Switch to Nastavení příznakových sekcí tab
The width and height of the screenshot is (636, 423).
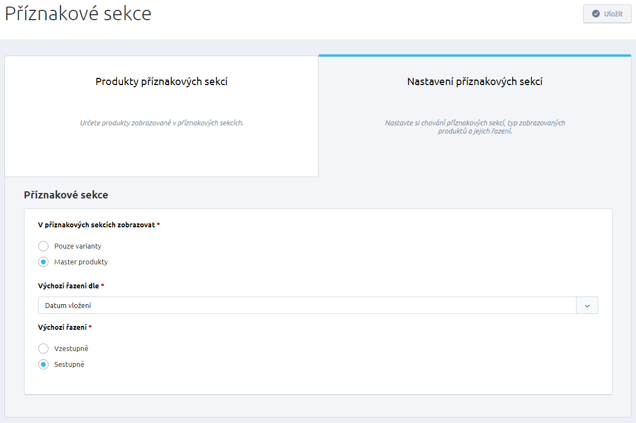[475, 116]
